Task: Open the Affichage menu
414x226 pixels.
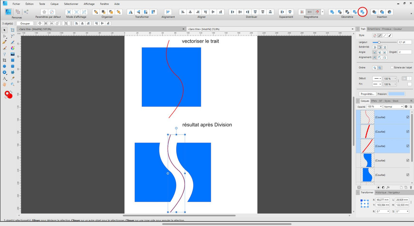Action: coord(89,4)
